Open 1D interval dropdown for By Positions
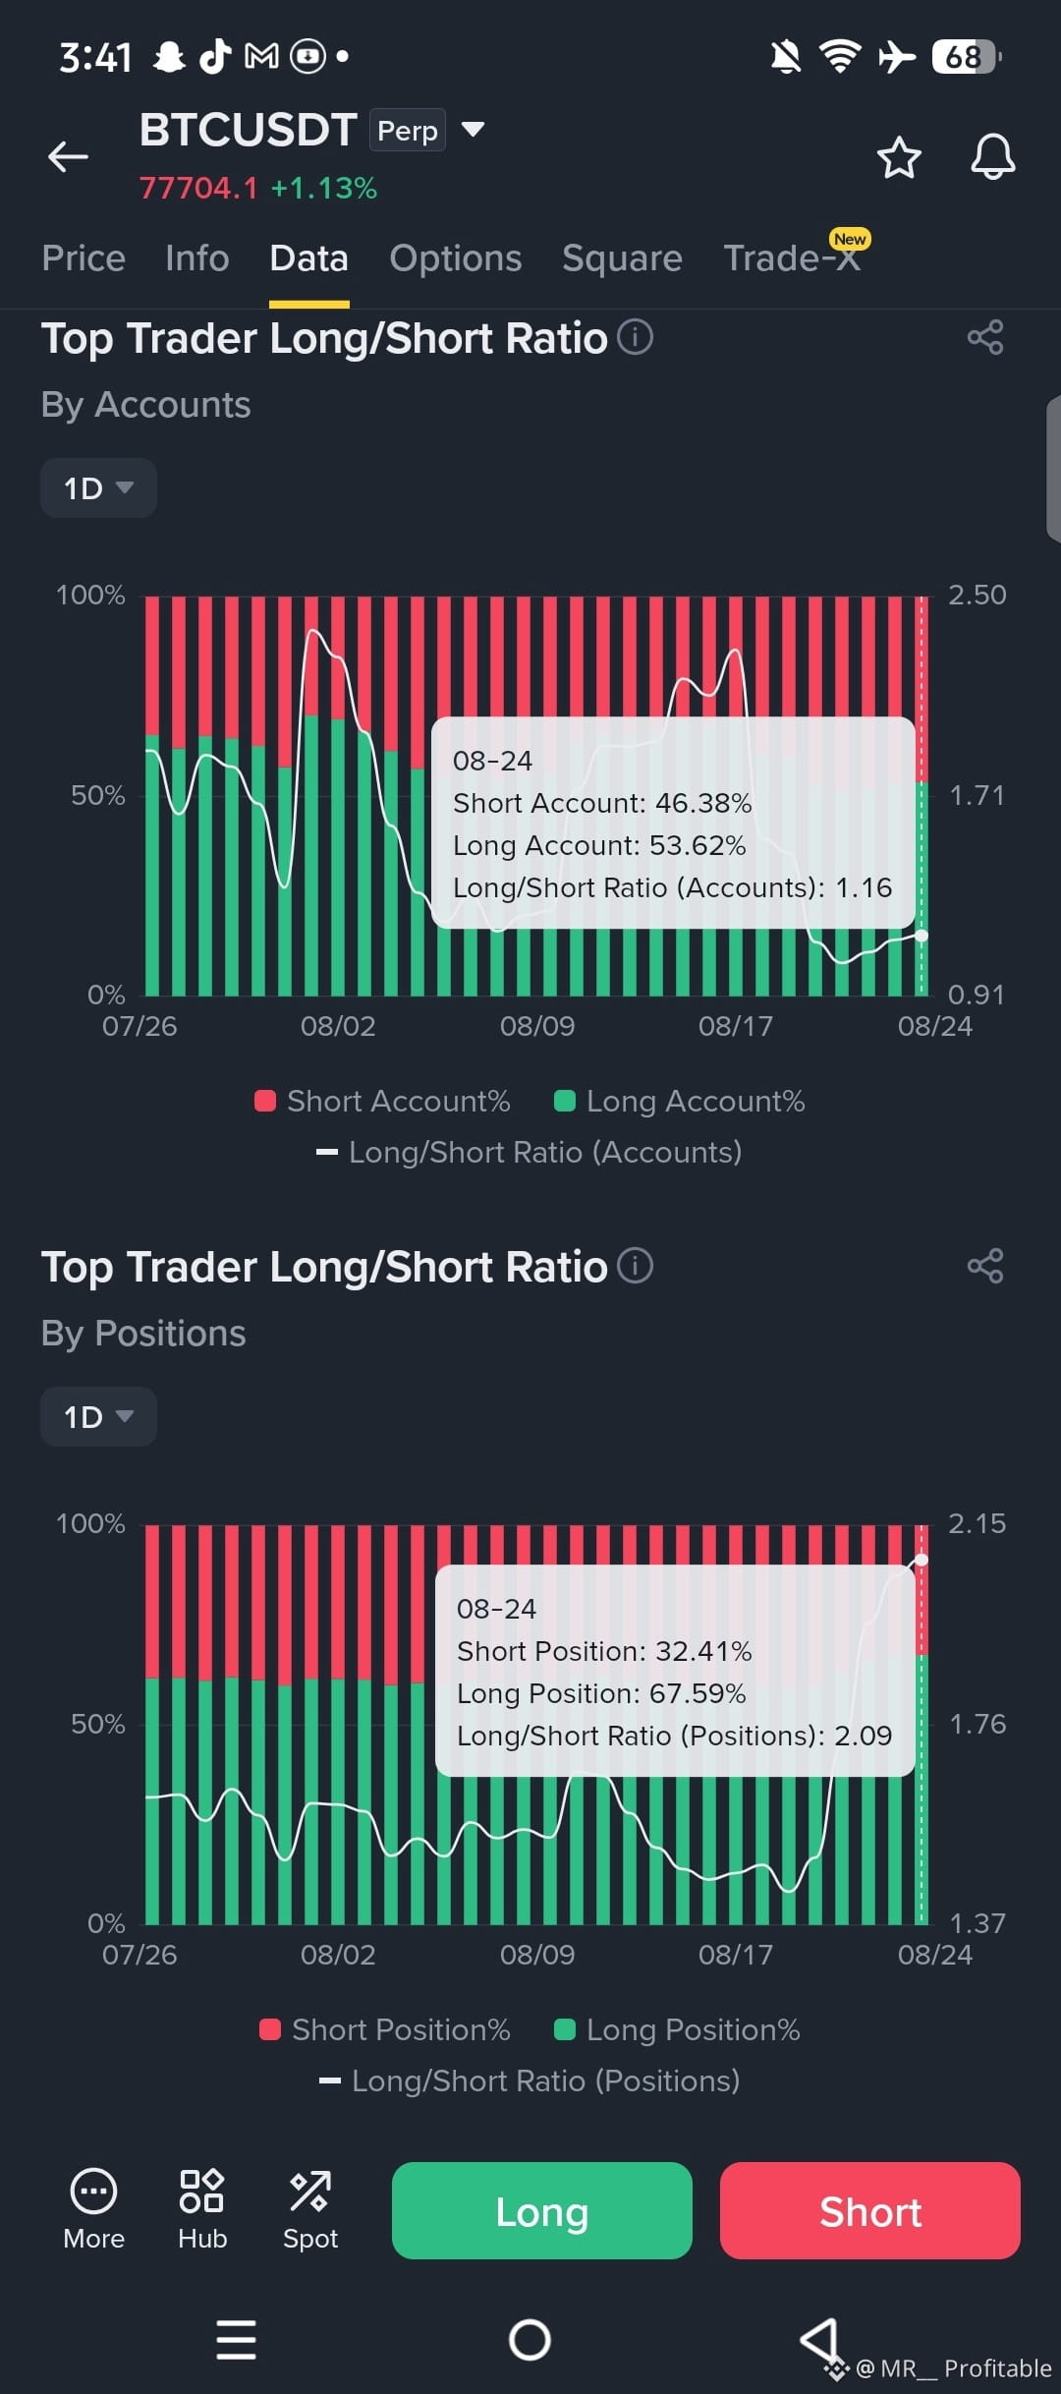 click(x=98, y=1416)
